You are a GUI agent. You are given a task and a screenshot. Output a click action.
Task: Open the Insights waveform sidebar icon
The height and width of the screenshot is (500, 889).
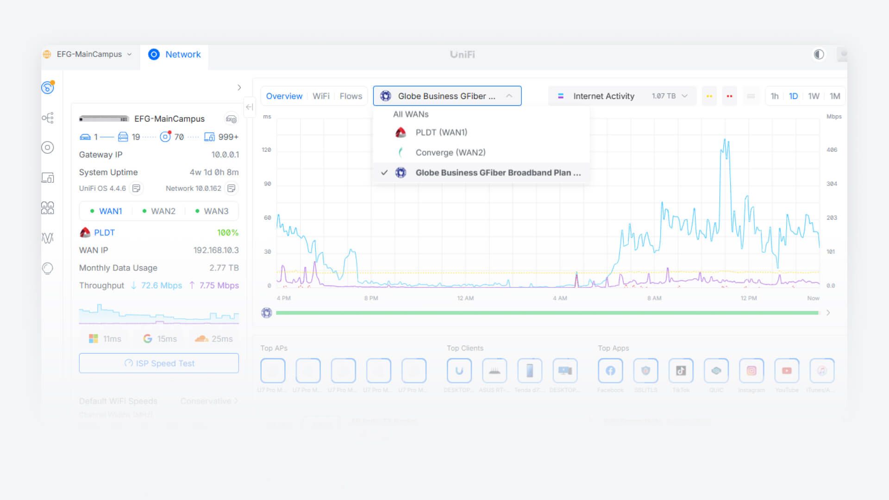click(48, 238)
